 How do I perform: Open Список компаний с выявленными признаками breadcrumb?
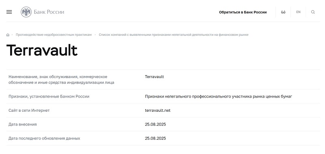[x=173, y=35]
